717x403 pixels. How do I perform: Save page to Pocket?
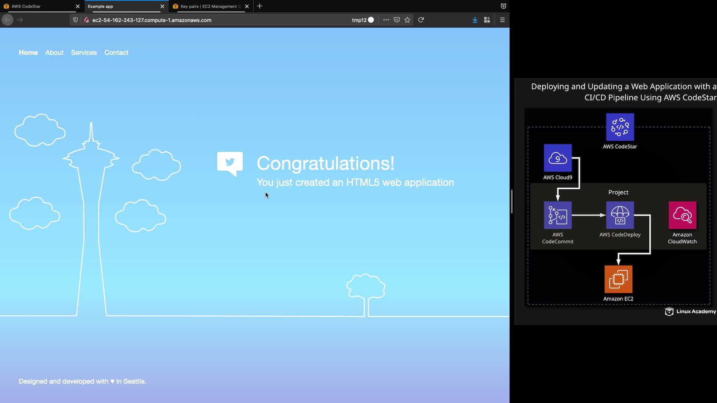pos(397,20)
